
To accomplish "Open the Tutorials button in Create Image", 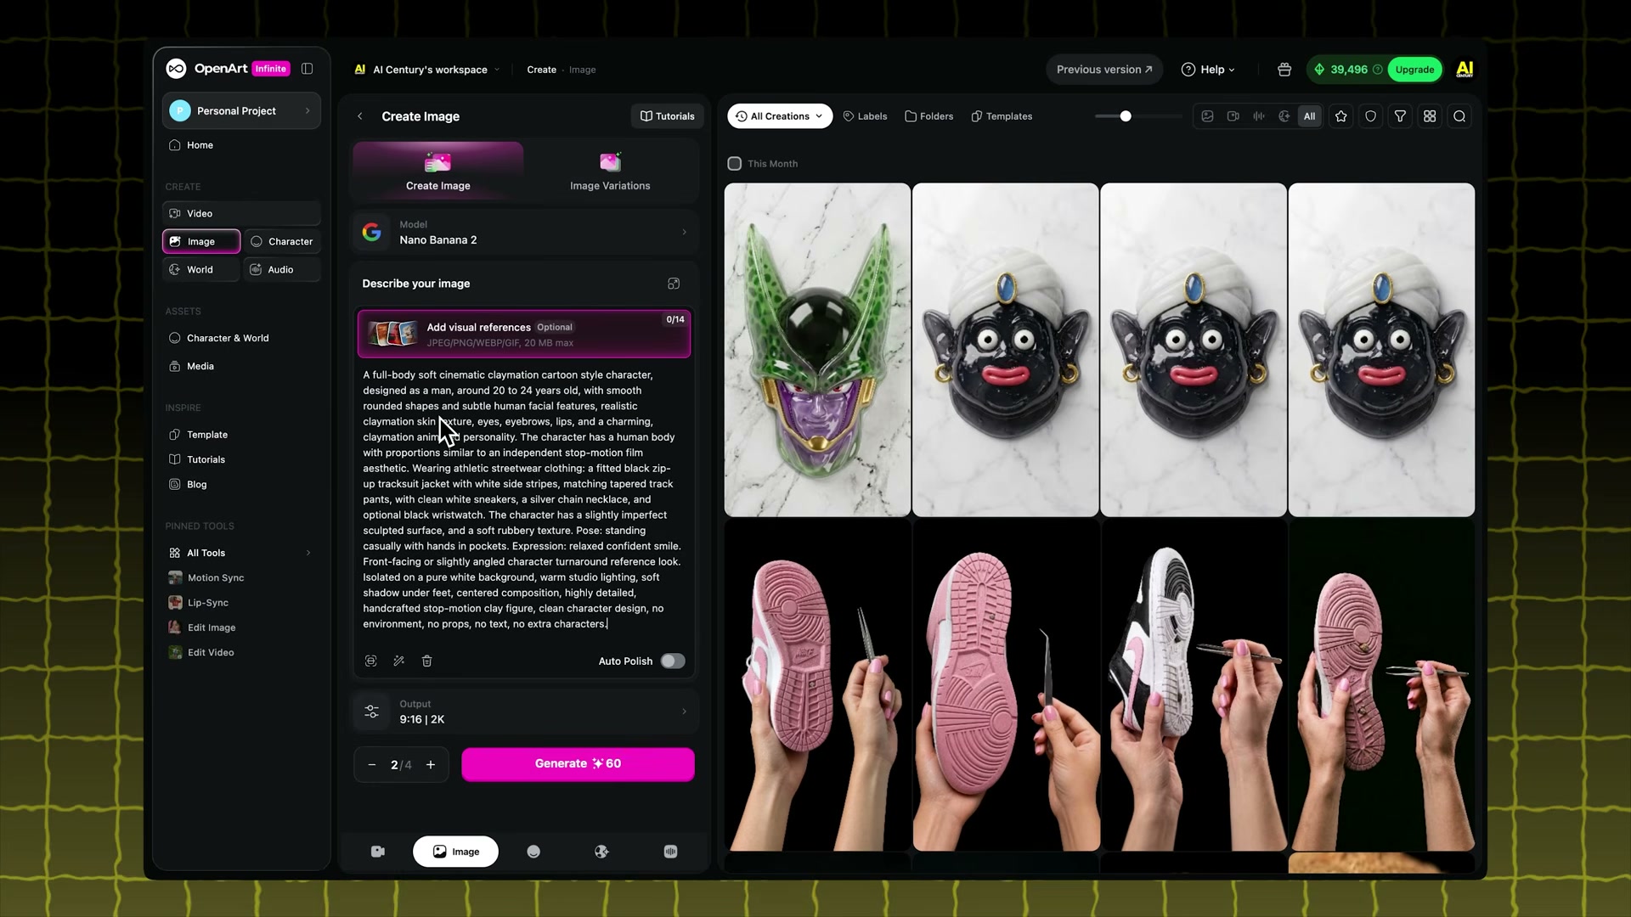I will pyautogui.click(x=668, y=116).
